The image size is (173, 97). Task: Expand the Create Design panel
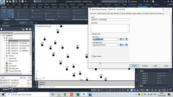pyautogui.click(x=51, y=19)
